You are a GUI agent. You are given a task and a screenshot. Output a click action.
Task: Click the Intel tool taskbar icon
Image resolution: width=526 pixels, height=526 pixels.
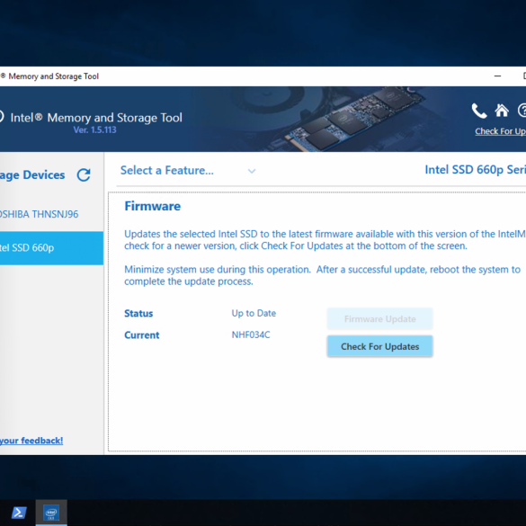pos(51,513)
